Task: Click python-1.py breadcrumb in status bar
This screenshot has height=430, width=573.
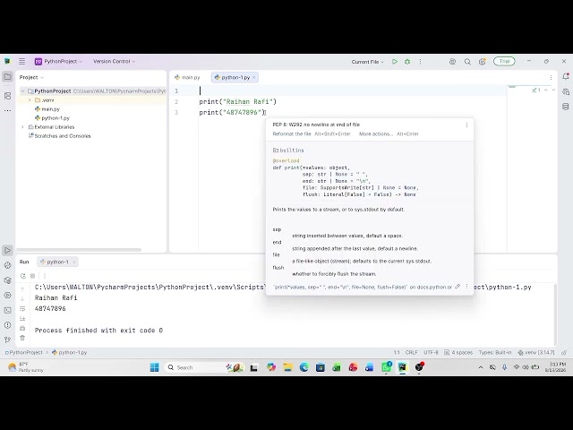Action: tap(70, 352)
